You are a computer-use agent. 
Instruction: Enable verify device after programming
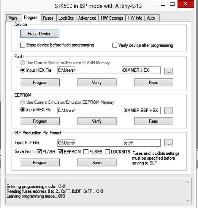click(x=115, y=45)
